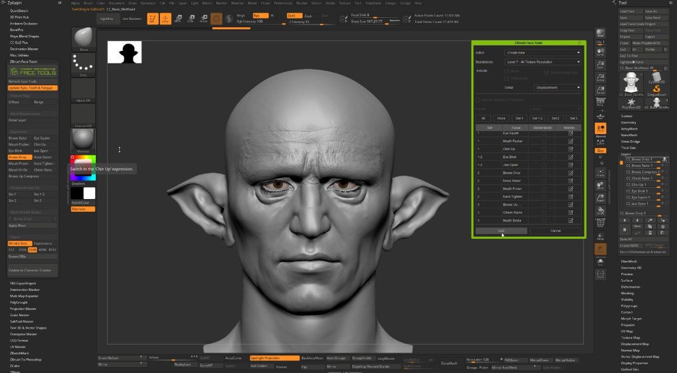Image resolution: width=677 pixels, height=373 pixels.
Task: Click the head silhouette thumbnail in viewport
Action: 124,52
